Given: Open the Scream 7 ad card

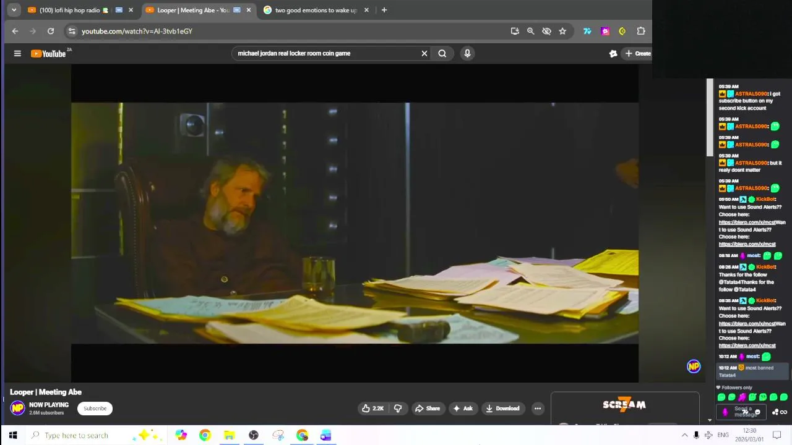Looking at the screenshot, I should [x=624, y=408].
